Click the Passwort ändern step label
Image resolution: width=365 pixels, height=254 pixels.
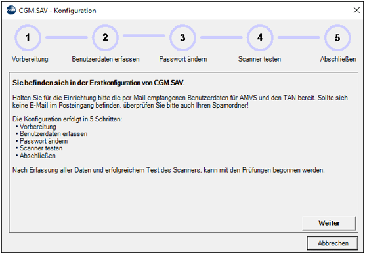183,59
